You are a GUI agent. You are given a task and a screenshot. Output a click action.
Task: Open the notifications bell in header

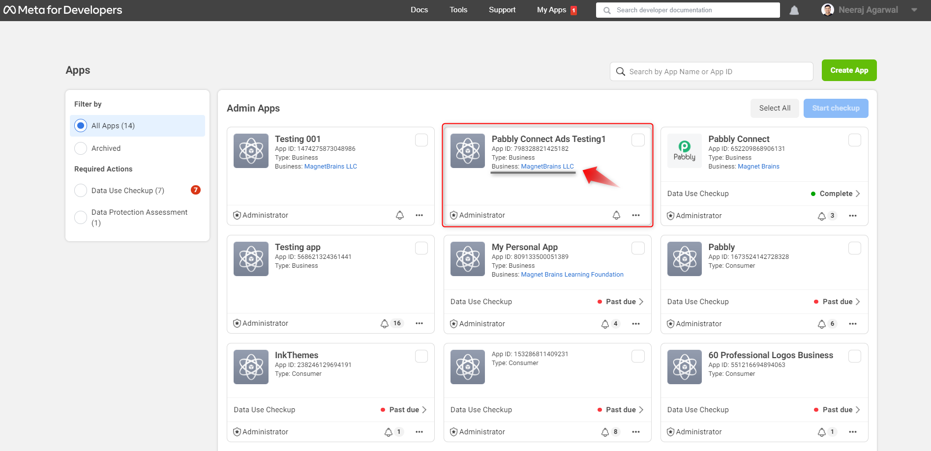pyautogui.click(x=794, y=10)
